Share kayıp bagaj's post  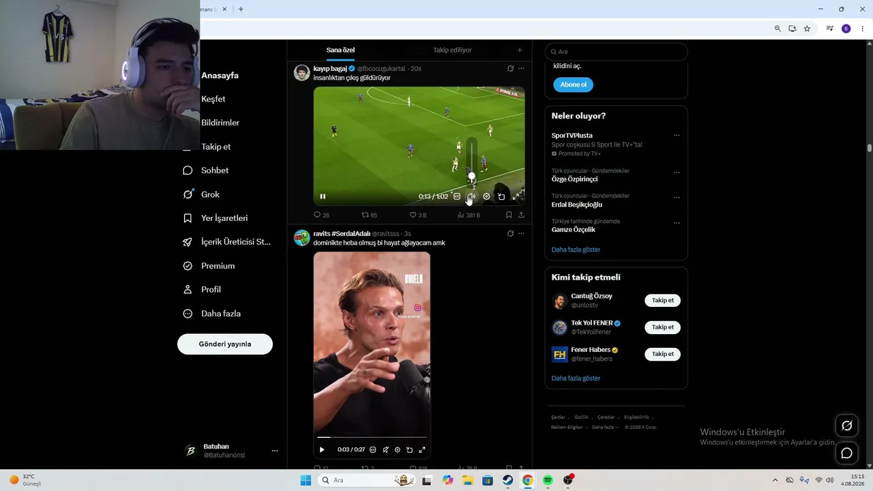[x=521, y=215]
